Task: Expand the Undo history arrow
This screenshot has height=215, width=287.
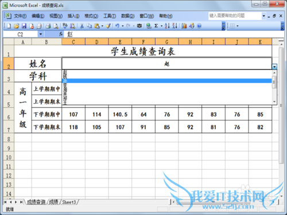Action: point(123,26)
